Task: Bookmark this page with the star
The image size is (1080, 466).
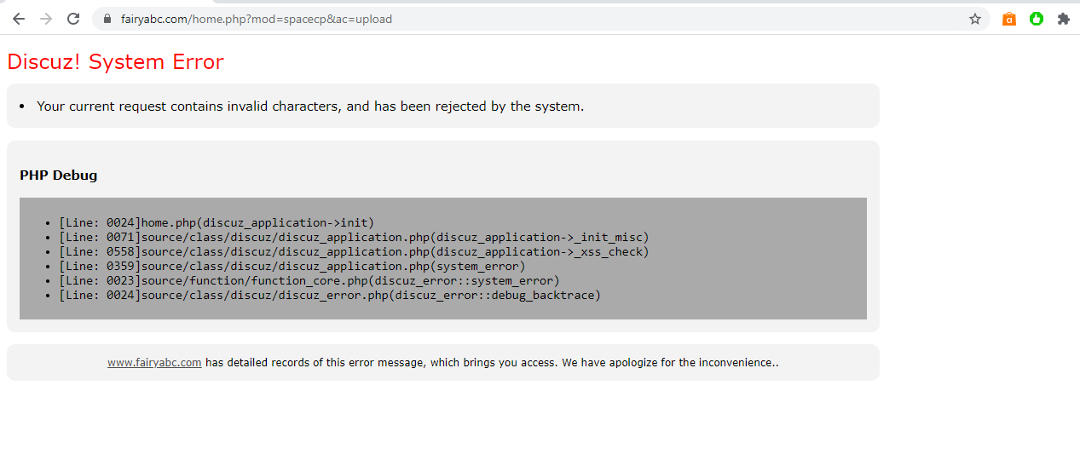Action: (975, 19)
